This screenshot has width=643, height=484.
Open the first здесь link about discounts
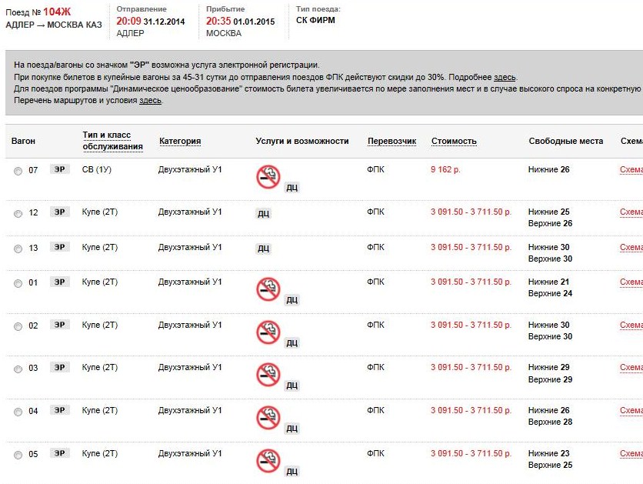(x=505, y=77)
